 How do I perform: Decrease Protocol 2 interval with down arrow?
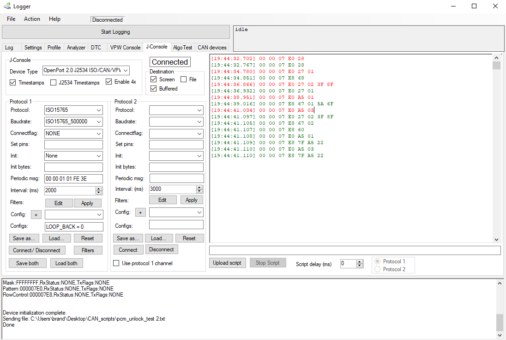coord(199,191)
